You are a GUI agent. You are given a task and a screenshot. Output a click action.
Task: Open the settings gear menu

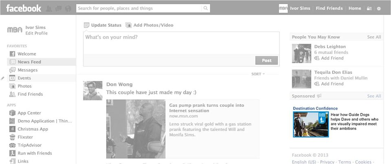pos(379,9)
